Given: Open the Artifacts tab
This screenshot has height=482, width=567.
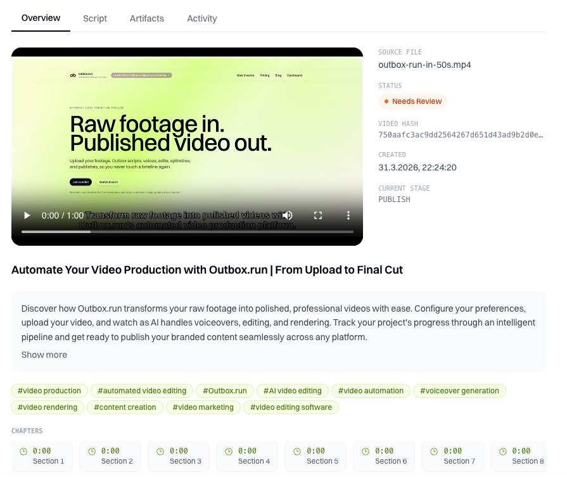Looking at the screenshot, I should (x=147, y=18).
